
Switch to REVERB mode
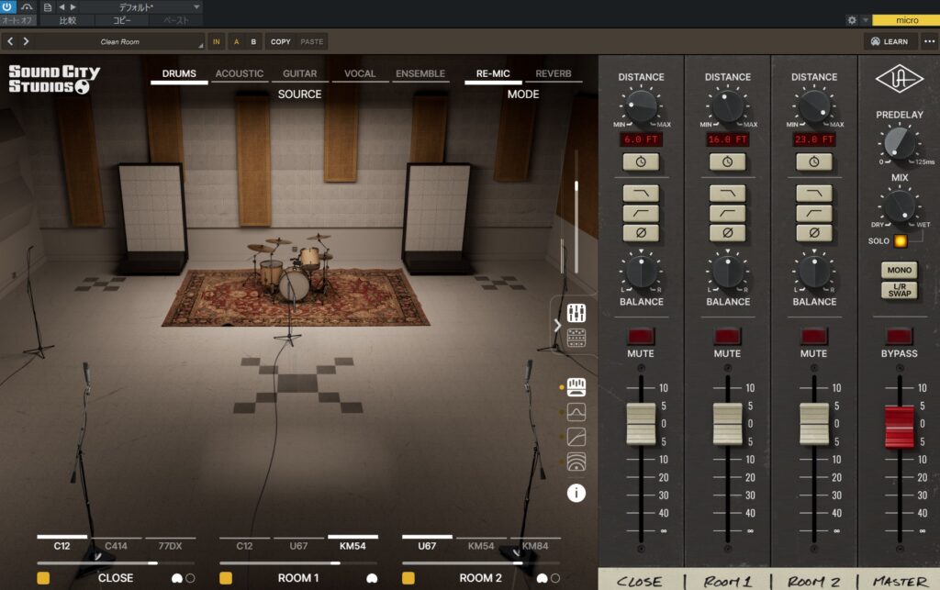tap(553, 74)
